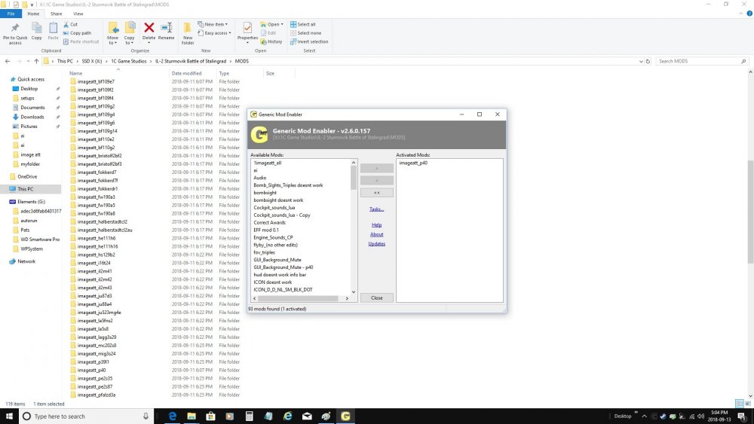Click Close button in Mod Enabler

tap(376, 297)
